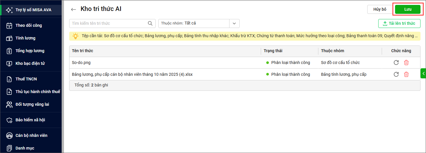This screenshot has height=153, width=426.
Task: Go to Theo dõi công menu
Action: click(x=29, y=25)
